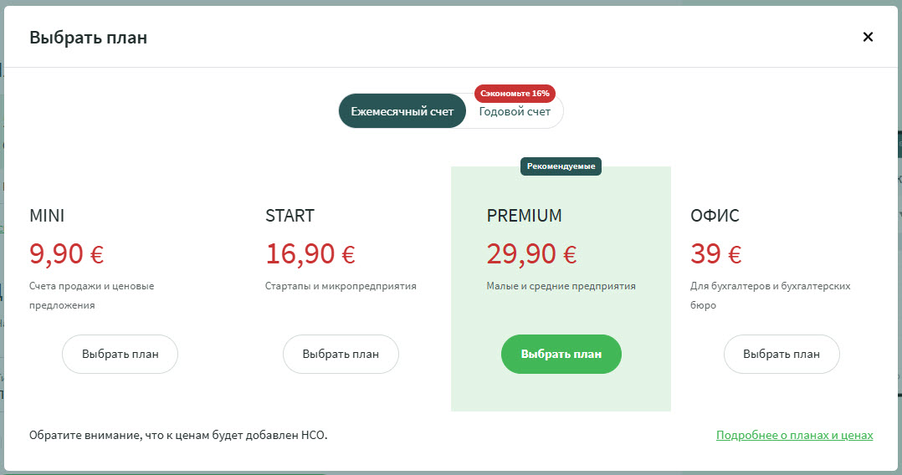Click the red Сэкономьте 16% badge
902x475 pixels.
coord(515,93)
